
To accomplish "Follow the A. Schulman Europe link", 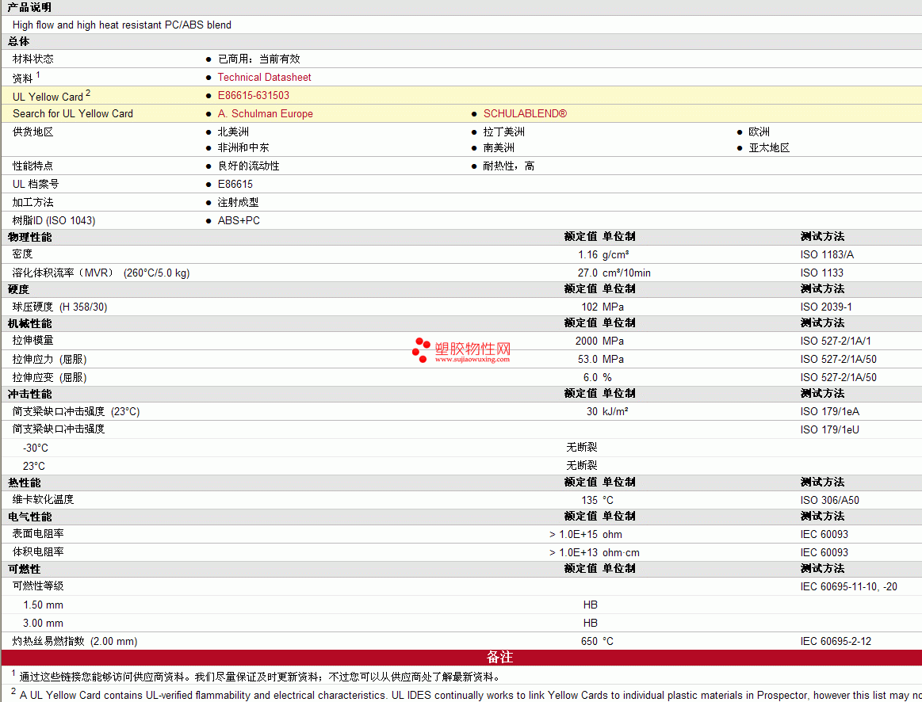I will point(266,113).
